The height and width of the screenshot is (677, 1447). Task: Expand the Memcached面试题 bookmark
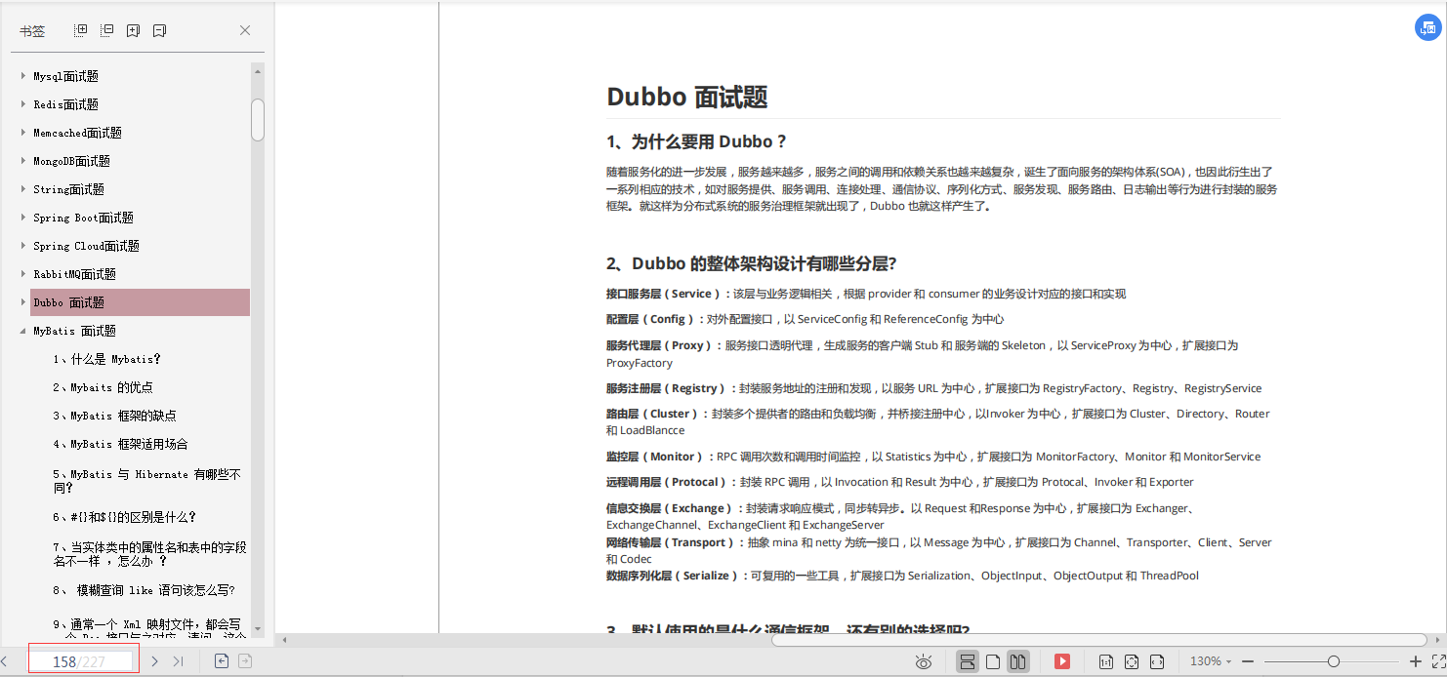point(23,133)
